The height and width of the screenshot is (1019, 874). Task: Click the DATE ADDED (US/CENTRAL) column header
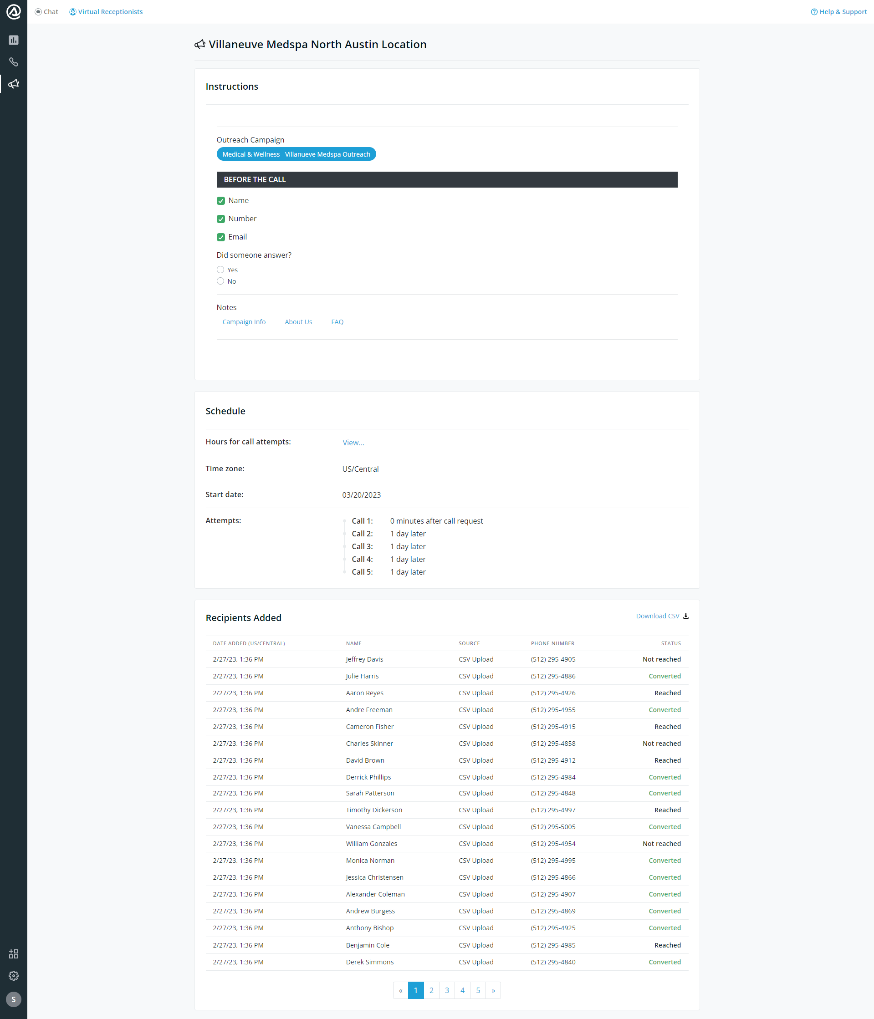(249, 643)
